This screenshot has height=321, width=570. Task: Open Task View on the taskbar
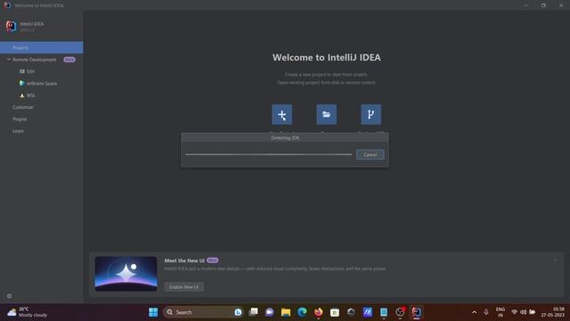coord(253,312)
